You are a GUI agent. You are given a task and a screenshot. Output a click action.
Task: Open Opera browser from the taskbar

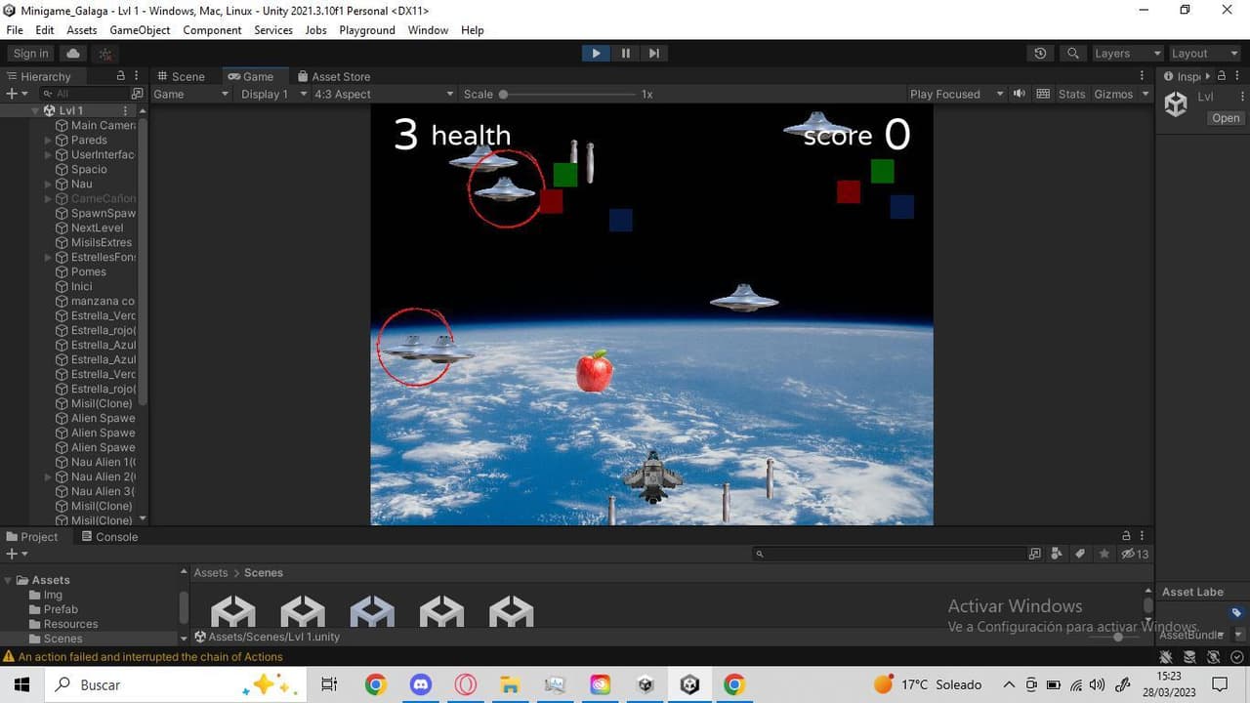[466, 684]
